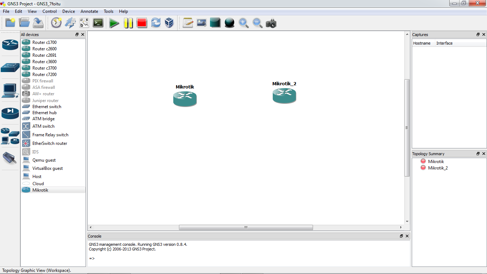
Task: Close the All devices panel
Action: pos(83,35)
